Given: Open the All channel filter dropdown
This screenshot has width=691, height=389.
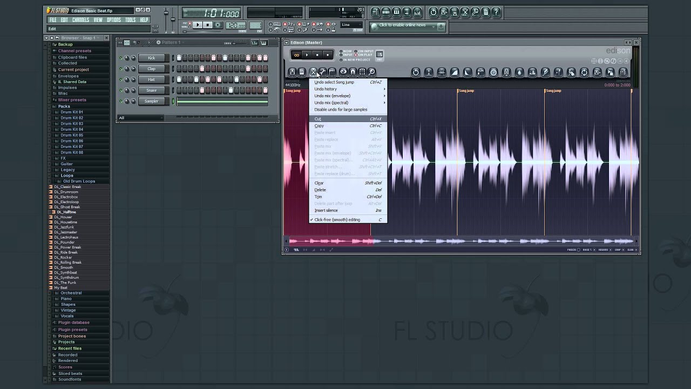Looking at the screenshot, I should pyautogui.click(x=140, y=118).
